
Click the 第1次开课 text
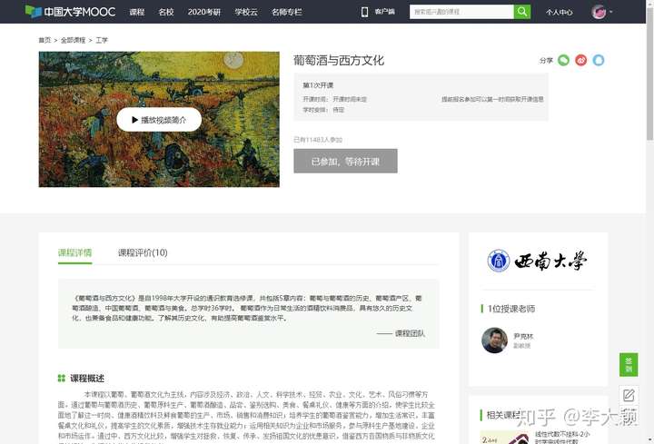tap(318, 85)
